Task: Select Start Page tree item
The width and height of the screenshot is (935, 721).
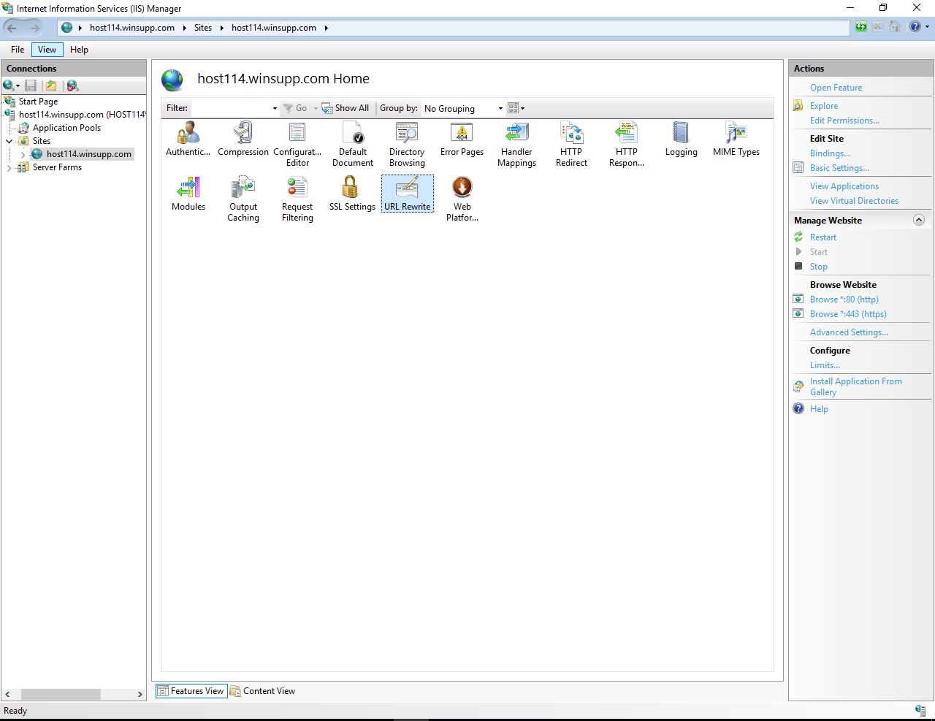Action: click(38, 102)
